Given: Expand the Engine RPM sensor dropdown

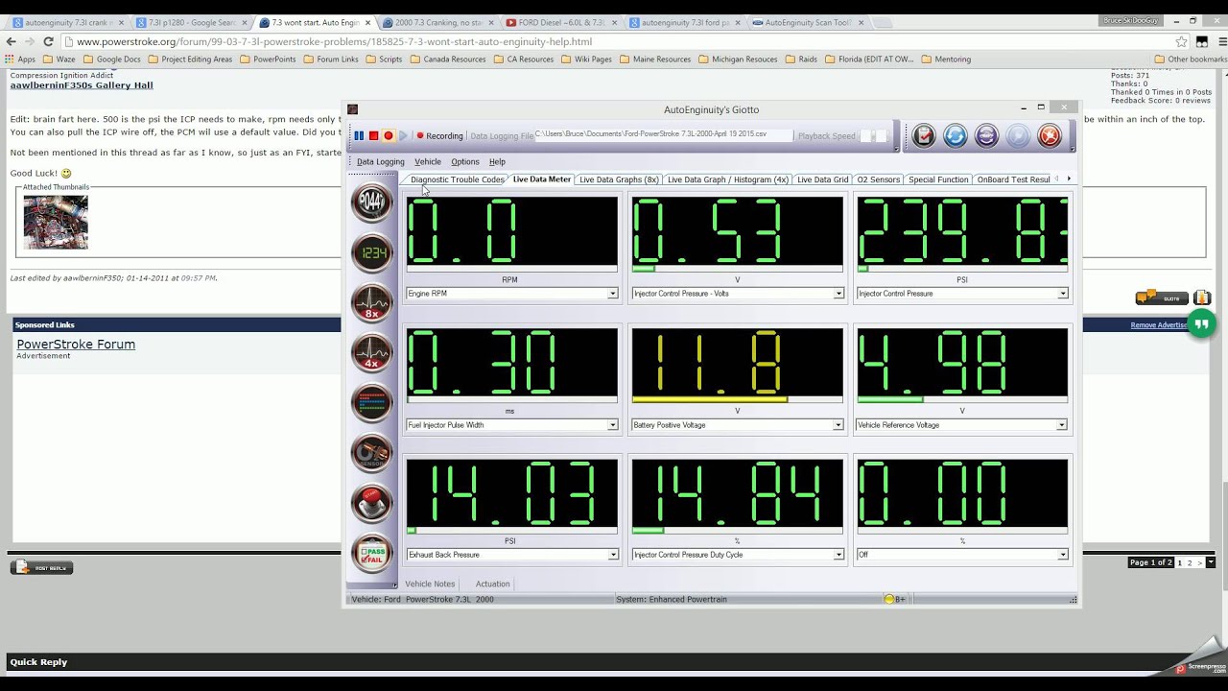Looking at the screenshot, I should coord(613,294).
